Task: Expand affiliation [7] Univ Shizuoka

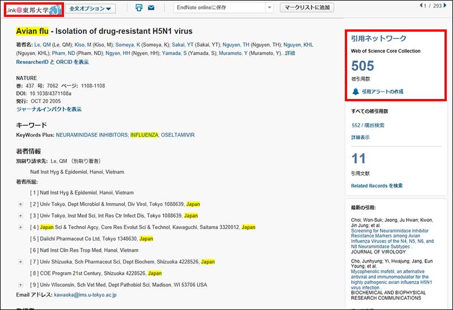Action: (20, 262)
